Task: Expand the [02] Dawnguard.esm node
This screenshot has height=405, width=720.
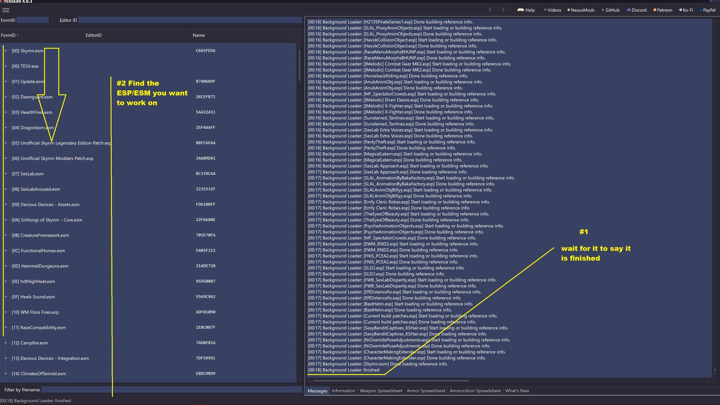Action: (x=6, y=97)
